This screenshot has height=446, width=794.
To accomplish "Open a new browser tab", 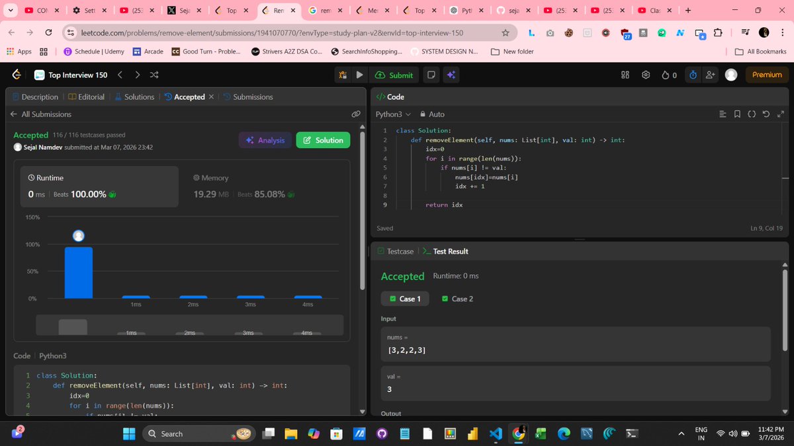I will click(x=688, y=11).
